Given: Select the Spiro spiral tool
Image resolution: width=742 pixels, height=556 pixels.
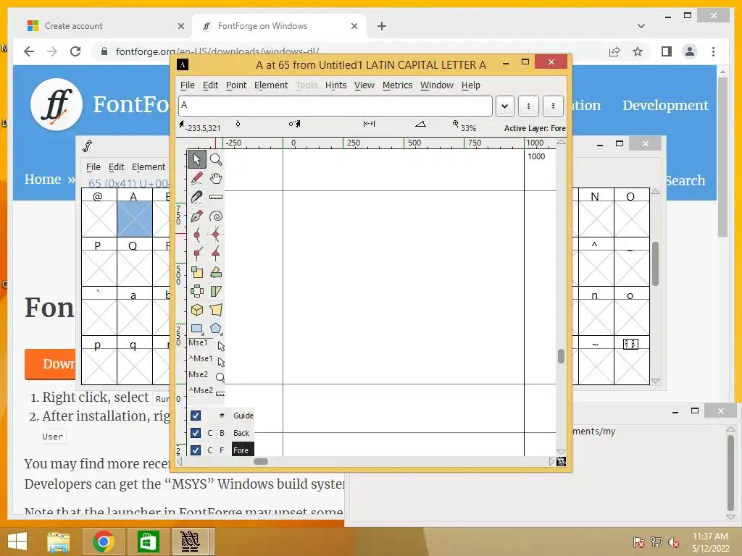Looking at the screenshot, I should click(216, 216).
